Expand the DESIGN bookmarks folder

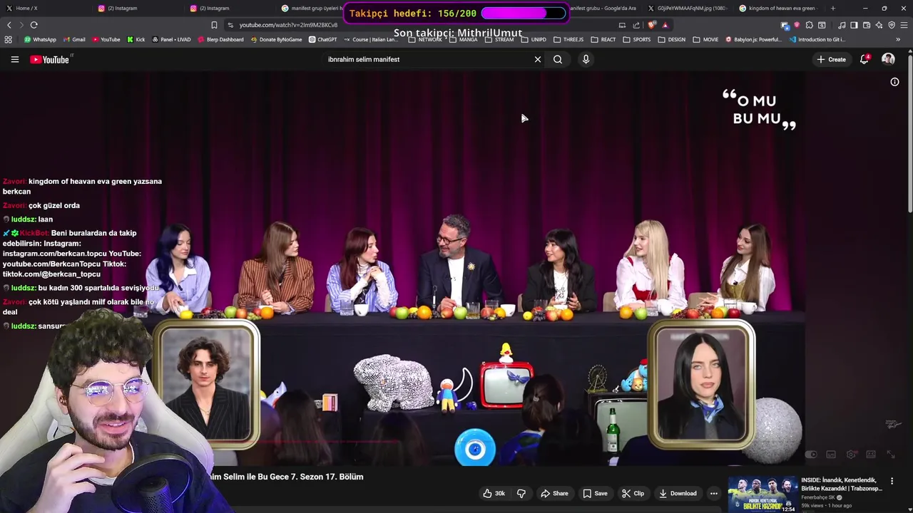672,39
